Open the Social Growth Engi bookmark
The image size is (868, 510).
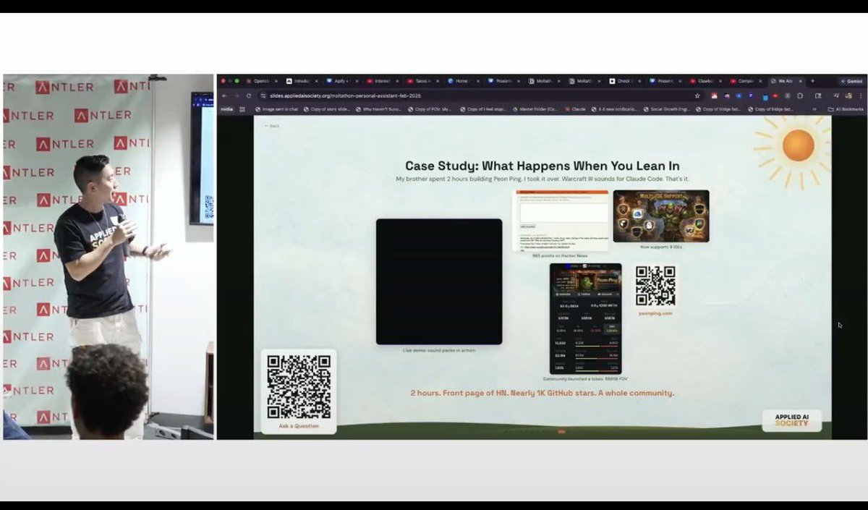tap(666, 109)
